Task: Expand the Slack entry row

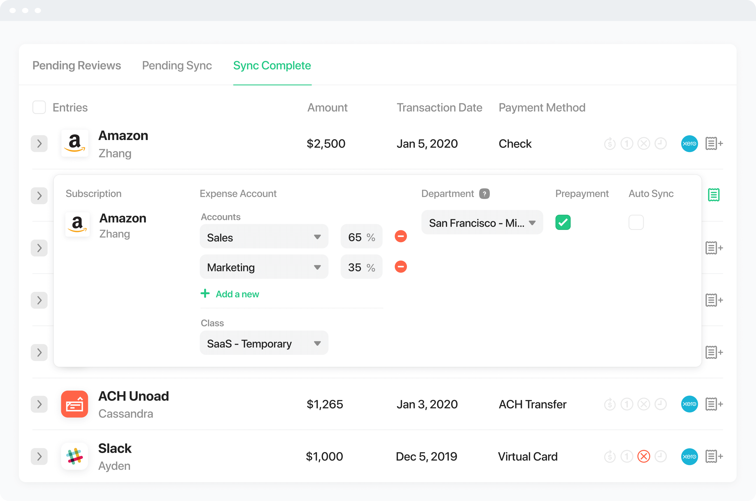Action: tap(39, 456)
